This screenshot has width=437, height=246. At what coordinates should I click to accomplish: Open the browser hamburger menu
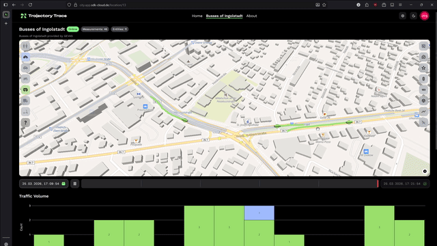click(400, 5)
